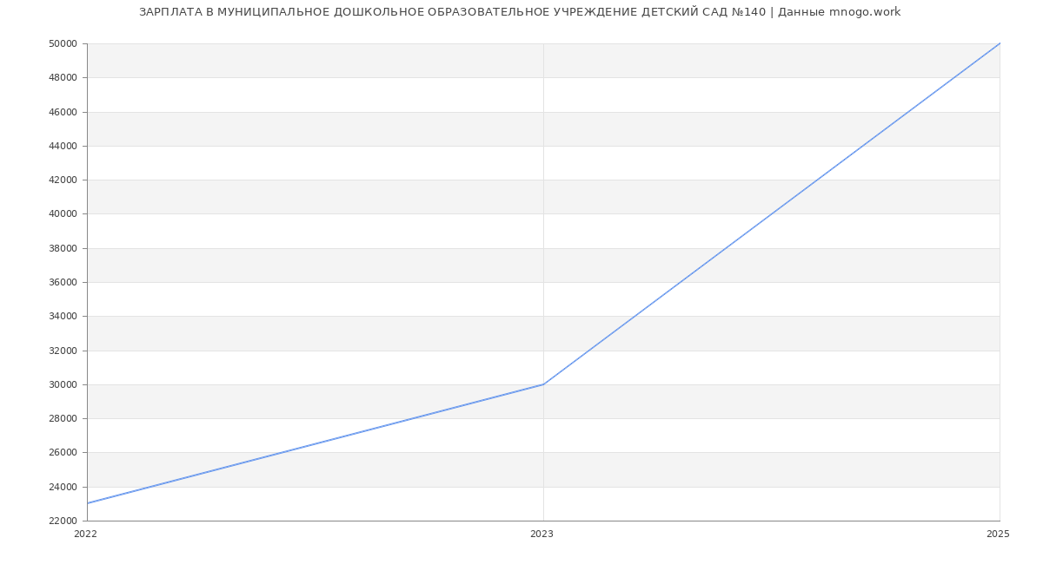Viewport: 1043px width, 564px height.
Task: Click the 28000 y-axis label
Action: pyautogui.click(x=64, y=418)
